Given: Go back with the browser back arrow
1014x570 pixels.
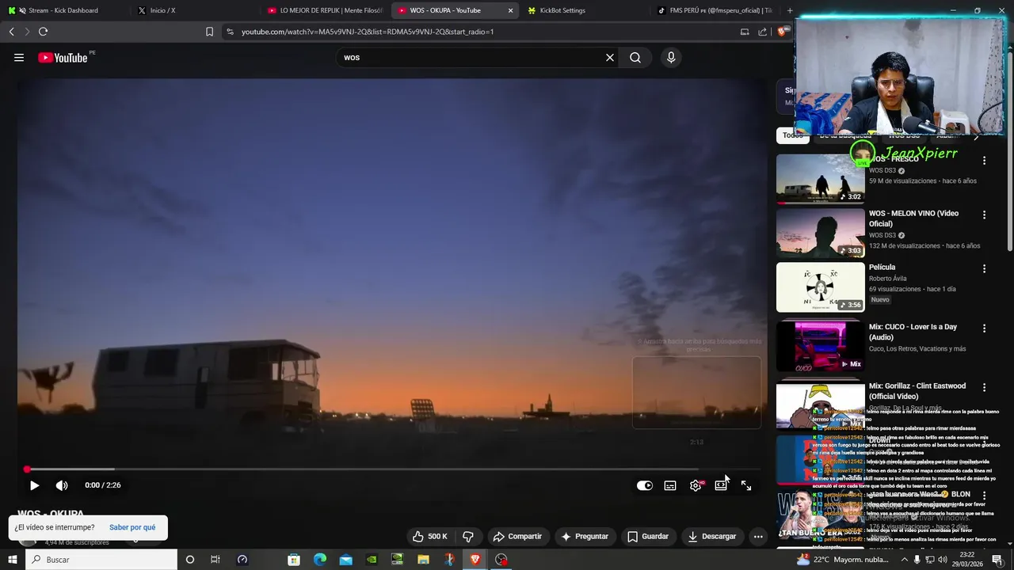Looking at the screenshot, I should coord(11,32).
